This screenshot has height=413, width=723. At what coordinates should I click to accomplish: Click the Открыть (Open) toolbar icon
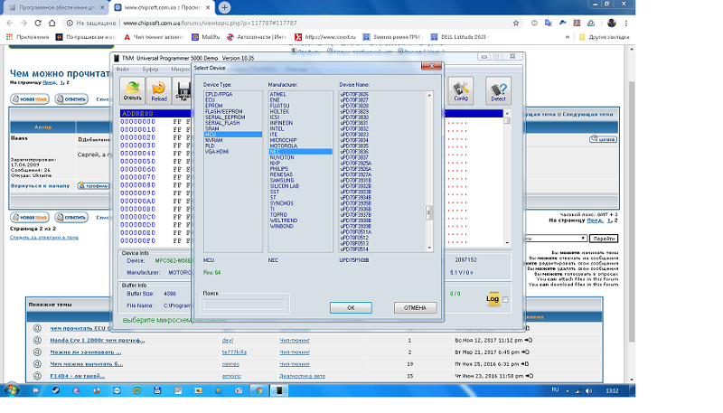132,89
